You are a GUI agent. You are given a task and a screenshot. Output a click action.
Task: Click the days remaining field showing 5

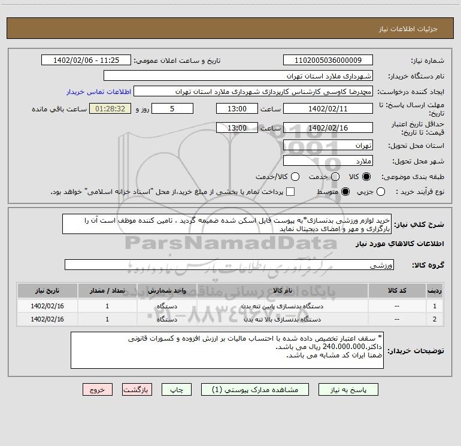click(x=172, y=108)
